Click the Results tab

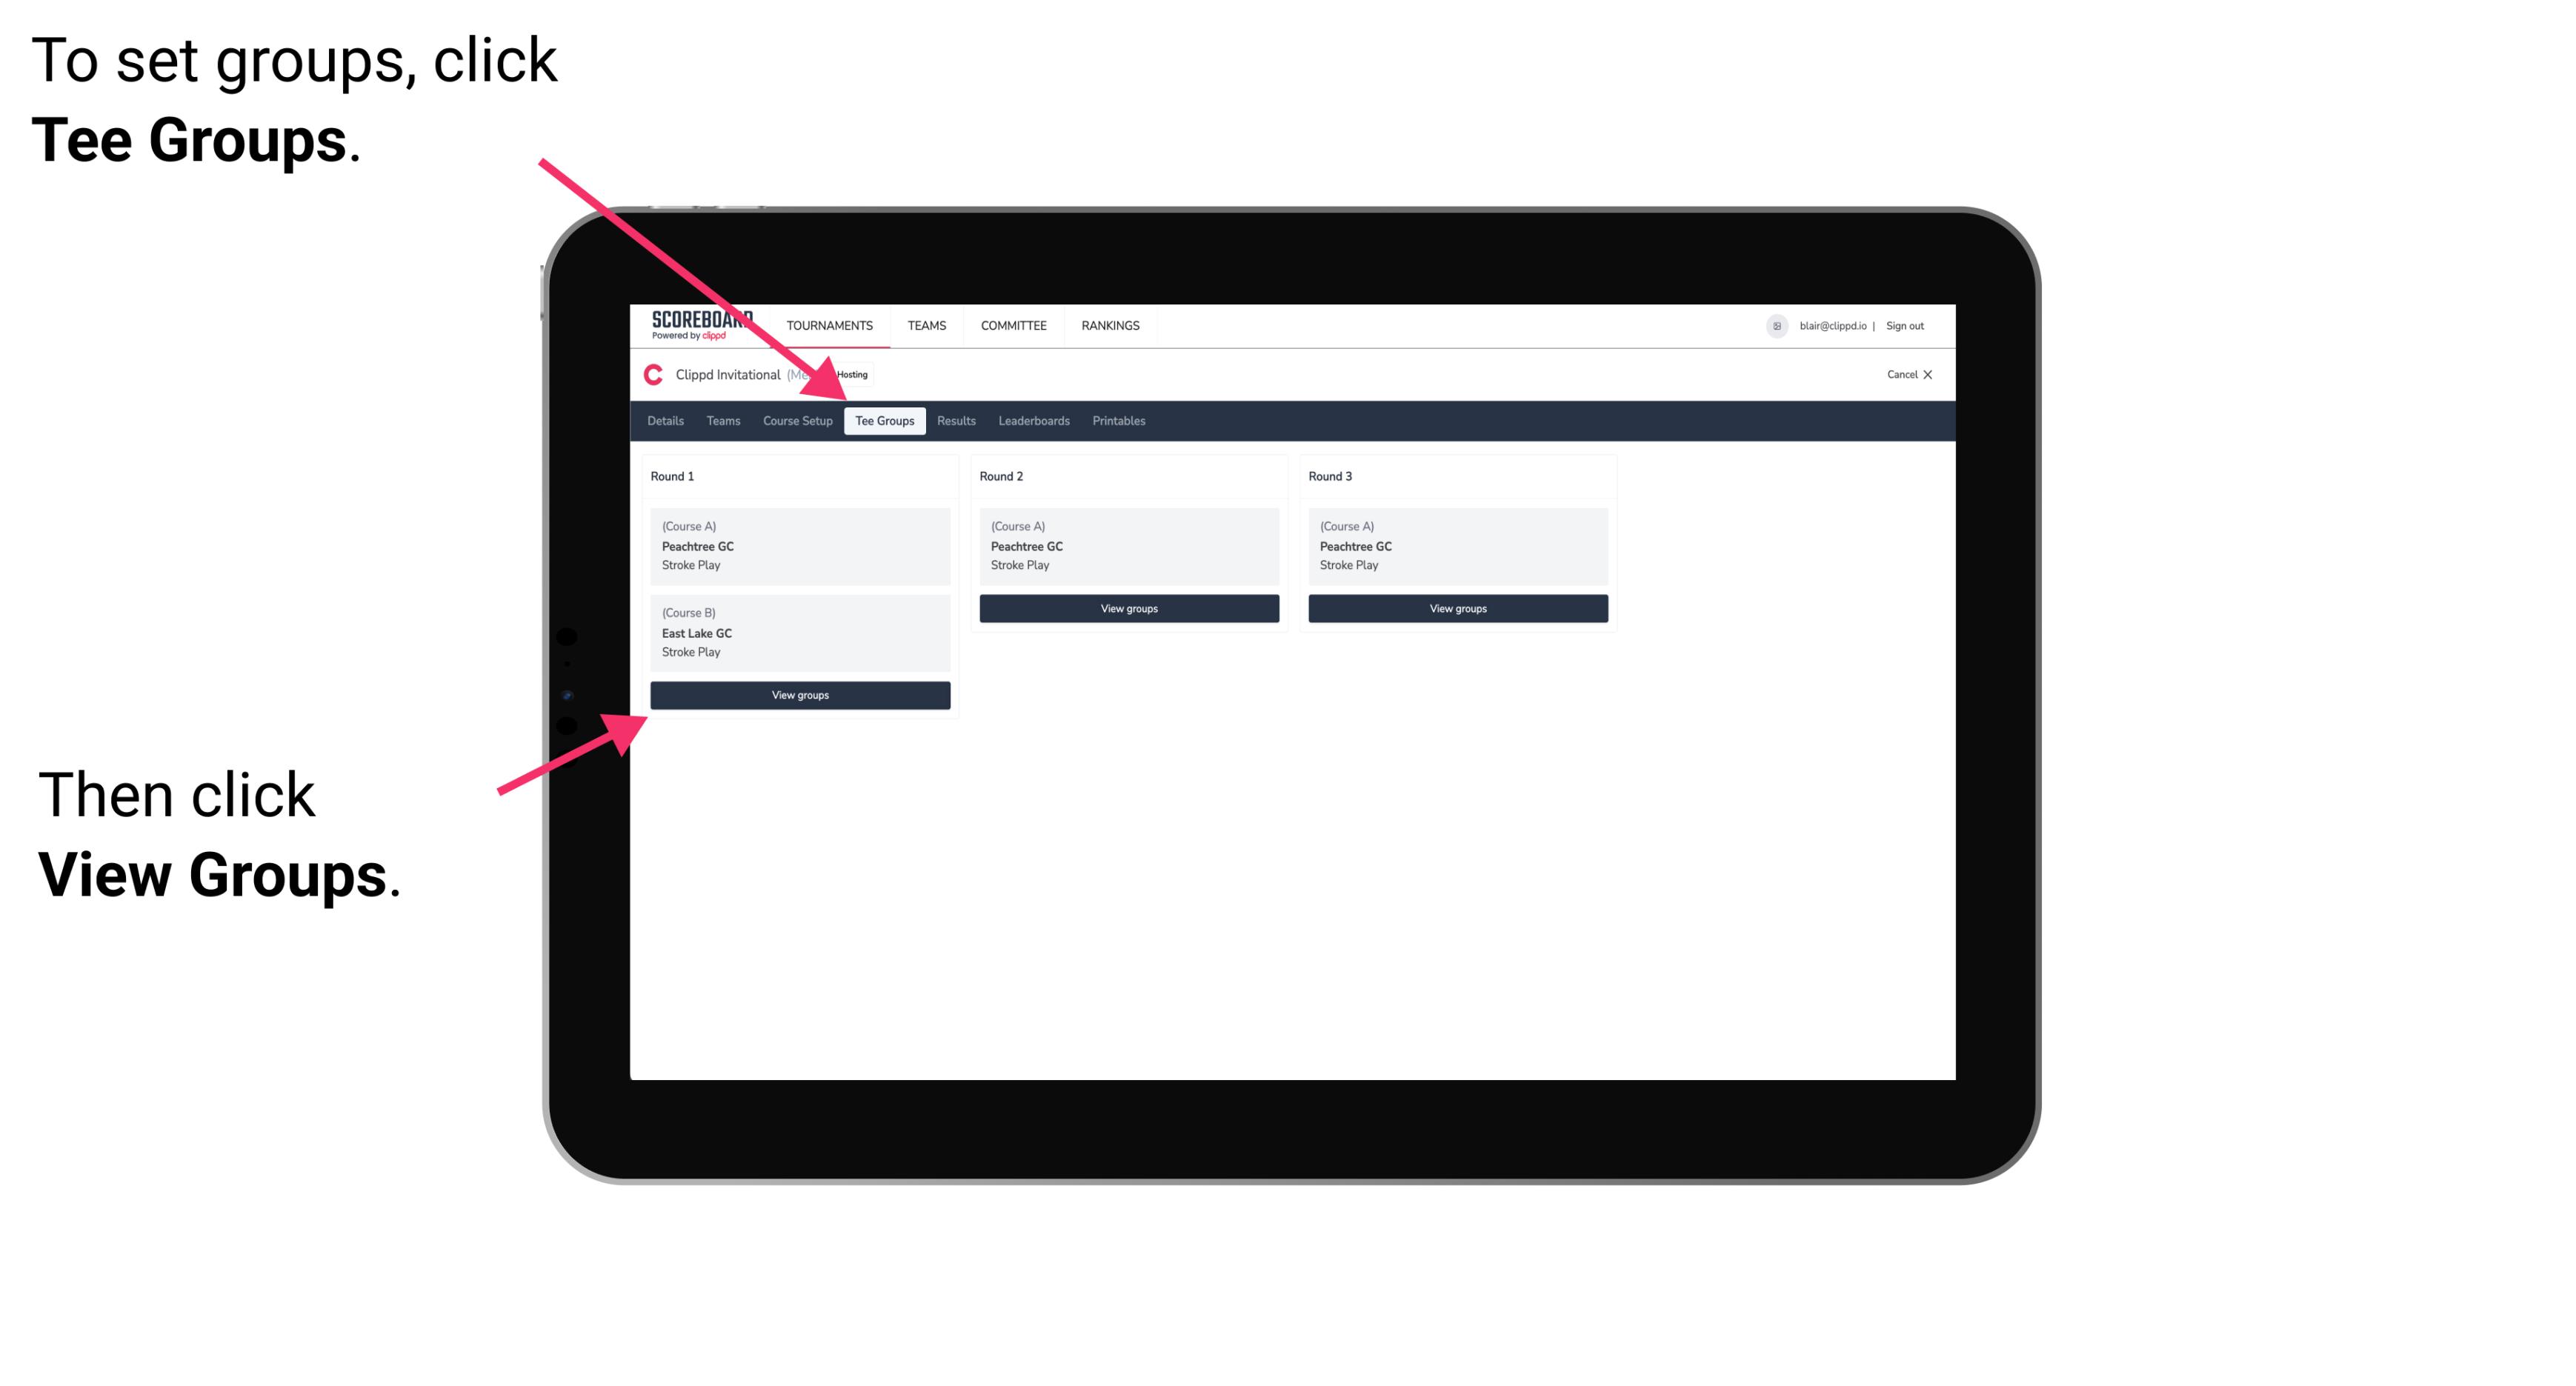[x=953, y=420]
